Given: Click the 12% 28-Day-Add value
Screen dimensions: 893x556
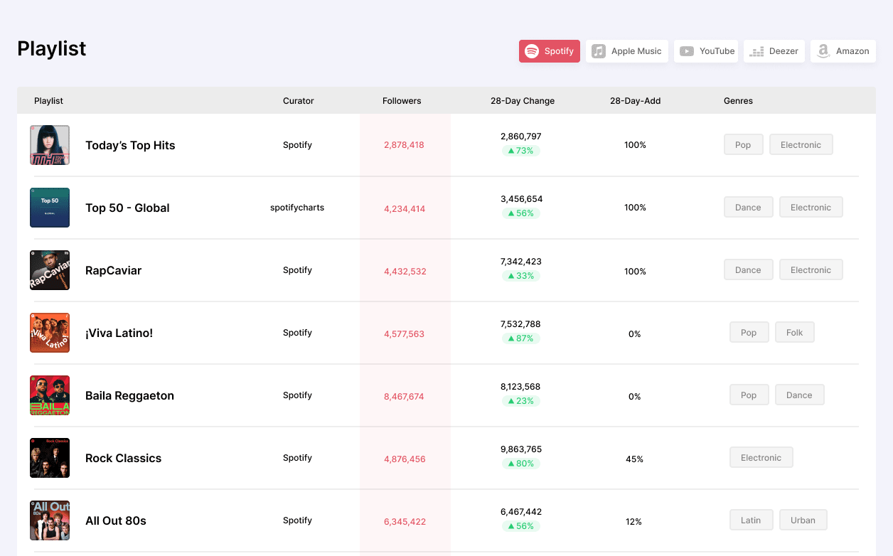Looking at the screenshot, I should (634, 522).
